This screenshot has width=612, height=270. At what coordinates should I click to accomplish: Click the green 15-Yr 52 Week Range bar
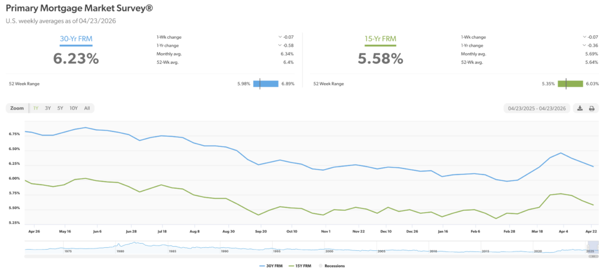[x=570, y=84]
